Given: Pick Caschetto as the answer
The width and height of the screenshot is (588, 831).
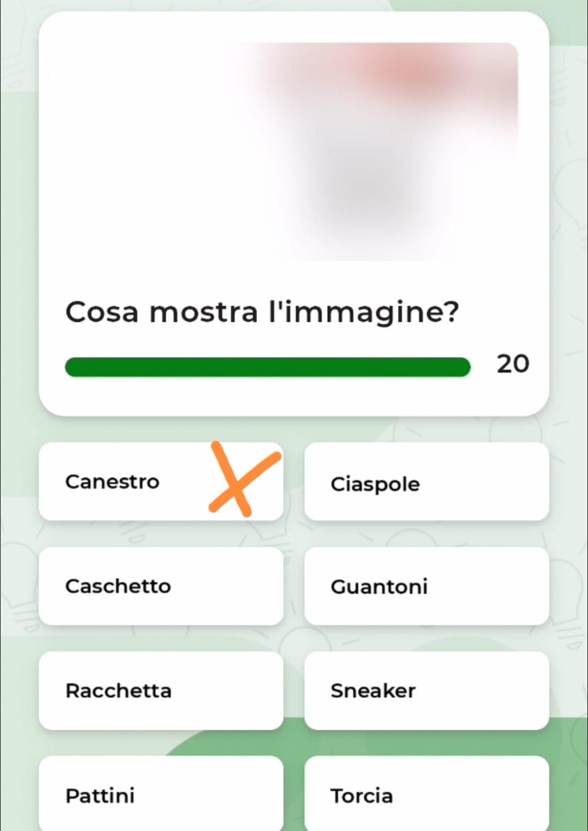Looking at the screenshot, I should click(x=161, y=586).
